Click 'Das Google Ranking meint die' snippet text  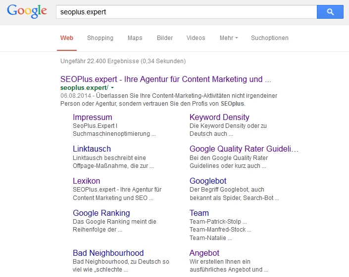(x=114, y=222)
